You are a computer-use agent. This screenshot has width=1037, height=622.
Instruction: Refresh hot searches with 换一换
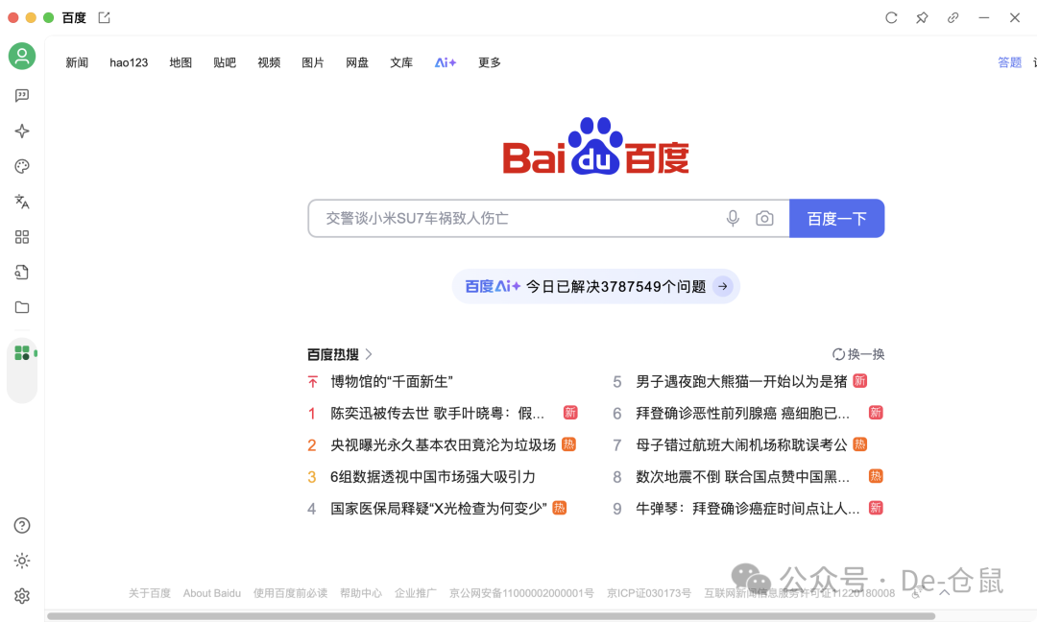coord(857,354)
